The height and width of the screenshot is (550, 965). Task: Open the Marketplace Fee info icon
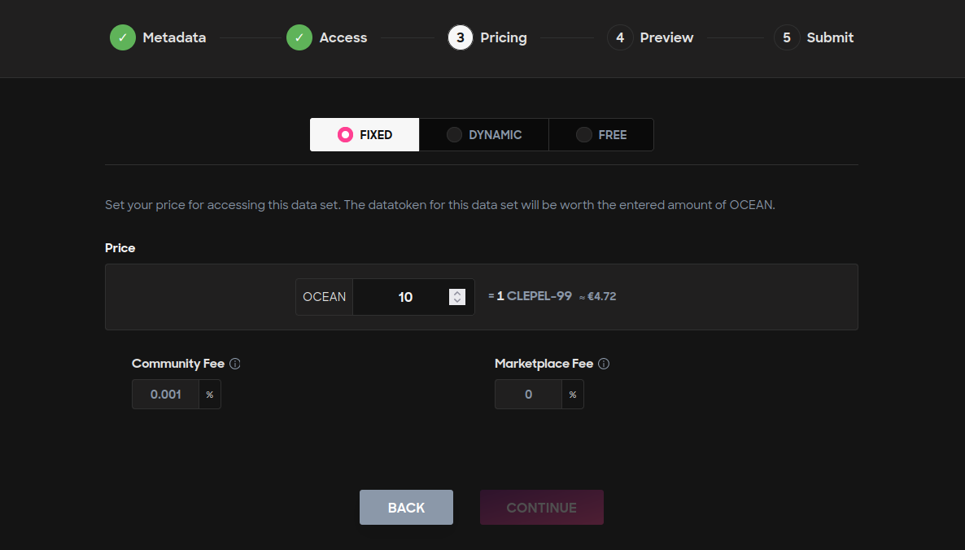coord(604,364)
